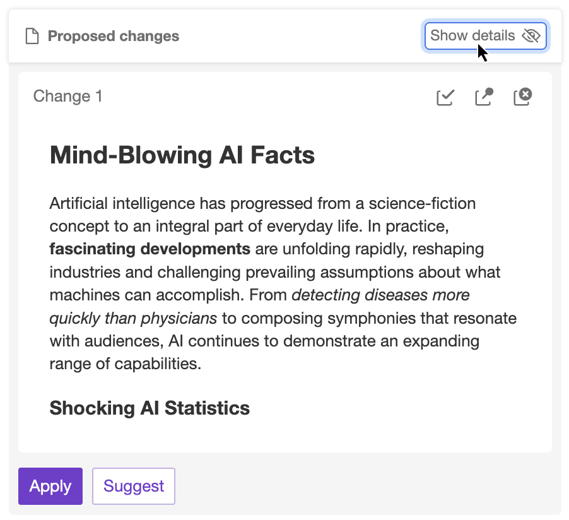Reject Change 1 with the X icon
569x520 pixels.
point(522,97)
